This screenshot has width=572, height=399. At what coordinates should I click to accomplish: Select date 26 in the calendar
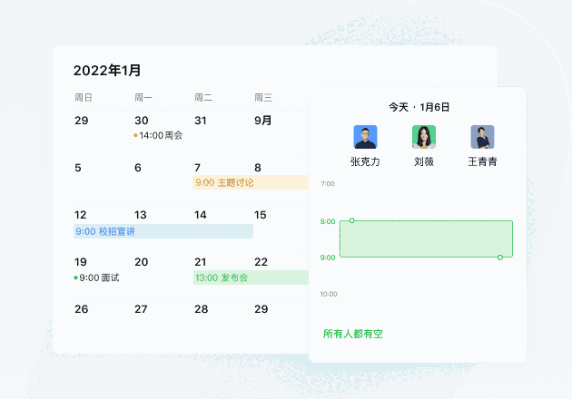[x=82, y=309]
